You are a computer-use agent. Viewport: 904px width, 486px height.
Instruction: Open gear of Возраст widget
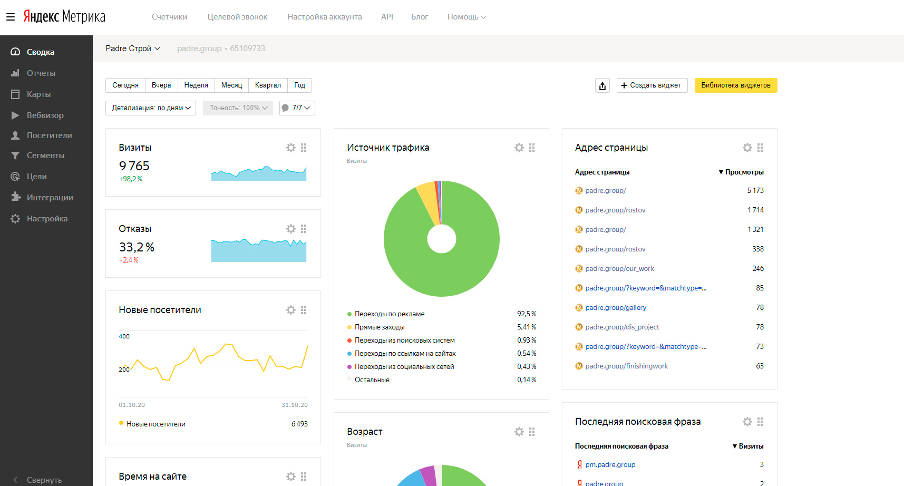pyautogui.click(x=519, y=432)
